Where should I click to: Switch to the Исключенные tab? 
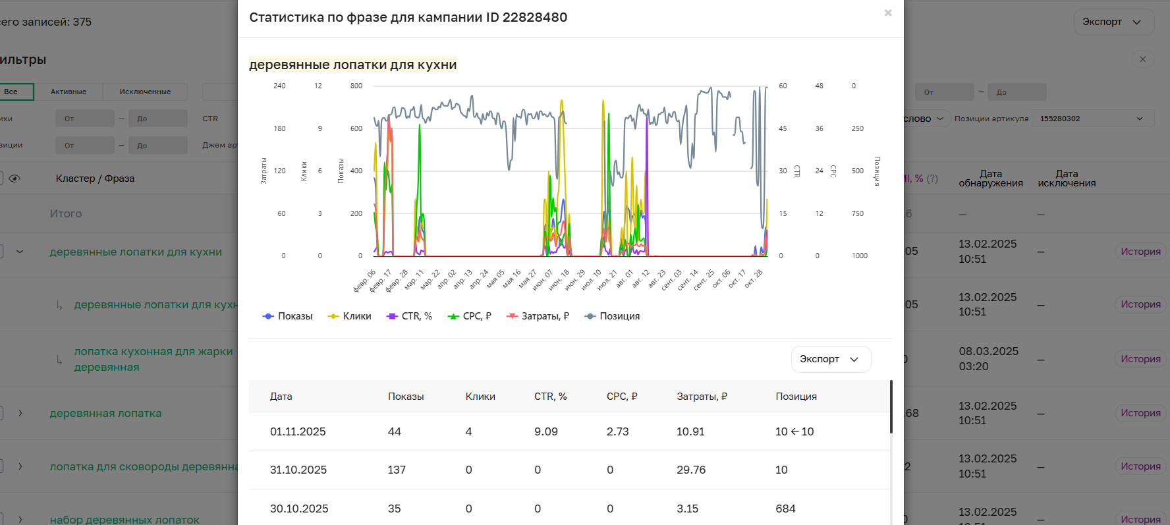[145, 92]
